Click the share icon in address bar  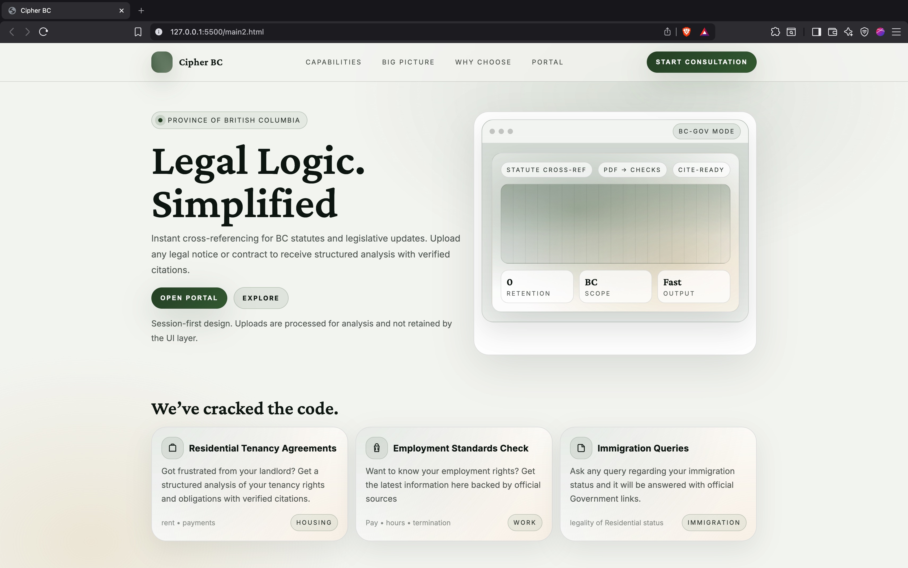667,32
